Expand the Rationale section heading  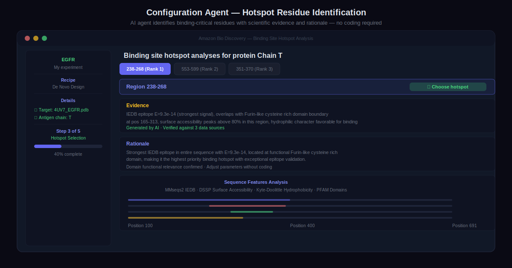[x=138, y=144]
